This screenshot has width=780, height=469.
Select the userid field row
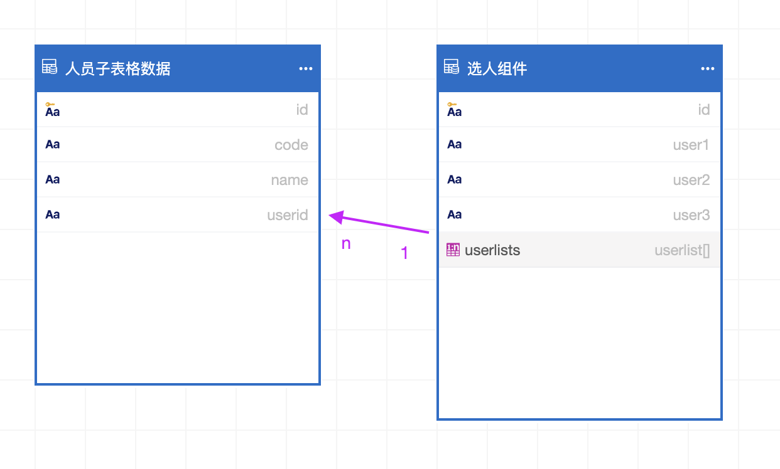(x=178, y=215)
